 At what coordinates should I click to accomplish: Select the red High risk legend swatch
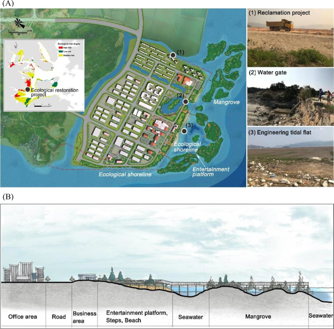tap(60, 48)
